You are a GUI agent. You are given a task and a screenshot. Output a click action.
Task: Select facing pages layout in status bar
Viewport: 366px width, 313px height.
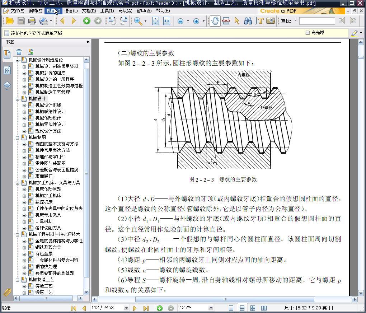(264, 308)
